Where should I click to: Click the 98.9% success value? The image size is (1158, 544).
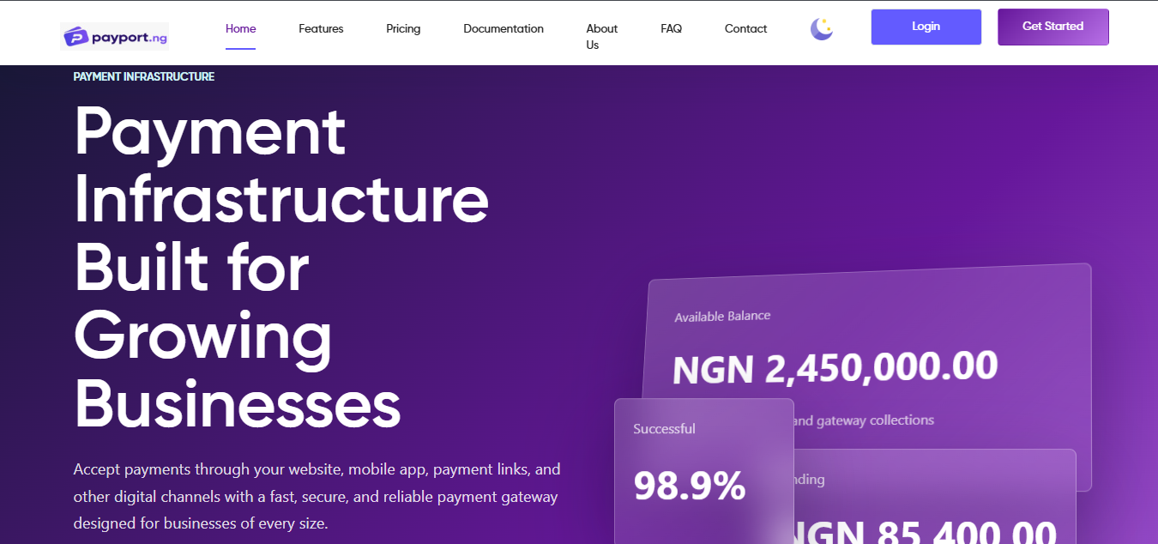690,487
